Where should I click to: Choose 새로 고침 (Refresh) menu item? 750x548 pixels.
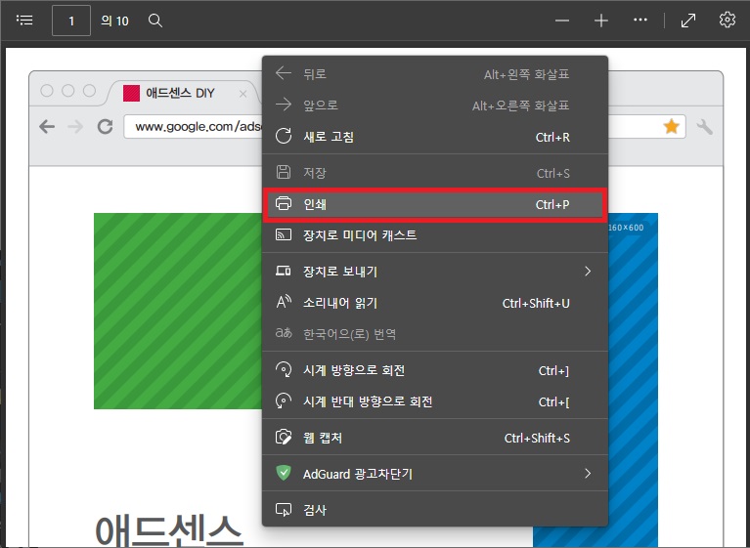tap(435, 137)
